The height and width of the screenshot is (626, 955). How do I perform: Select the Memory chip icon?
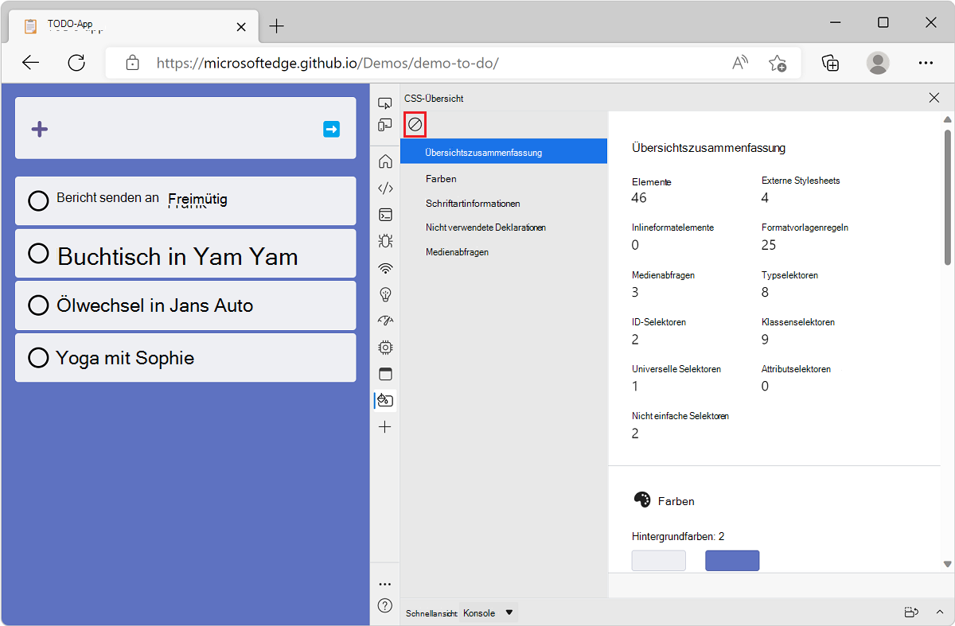coord(385,347)
